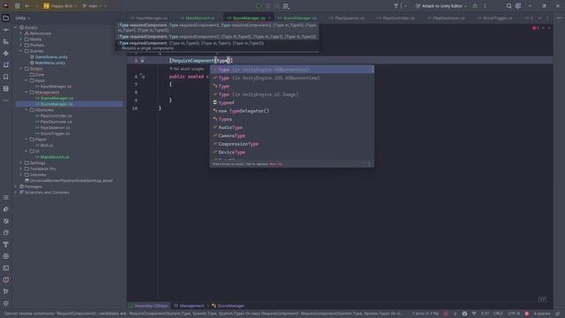
Task: Switch to the PipeSpawner.cs tab
Action: click(347, 18)
